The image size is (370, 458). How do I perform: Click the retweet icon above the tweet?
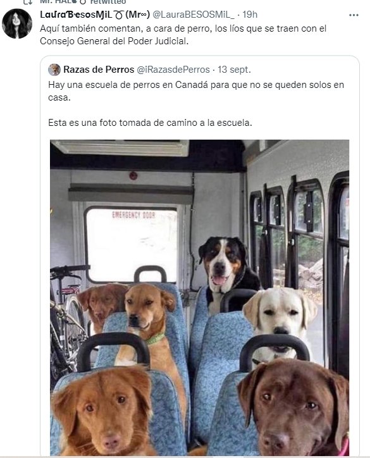[28, 2]
